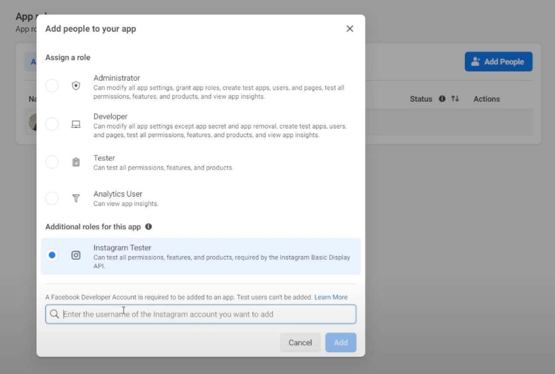Click info icon beside Additional roles
Screen dimensions: 555x374
pos(148,227)
